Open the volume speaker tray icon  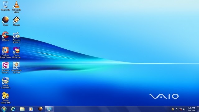(x=184, y=109)
